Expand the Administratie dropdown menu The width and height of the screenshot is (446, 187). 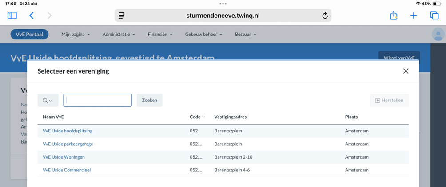click(119, 35)
